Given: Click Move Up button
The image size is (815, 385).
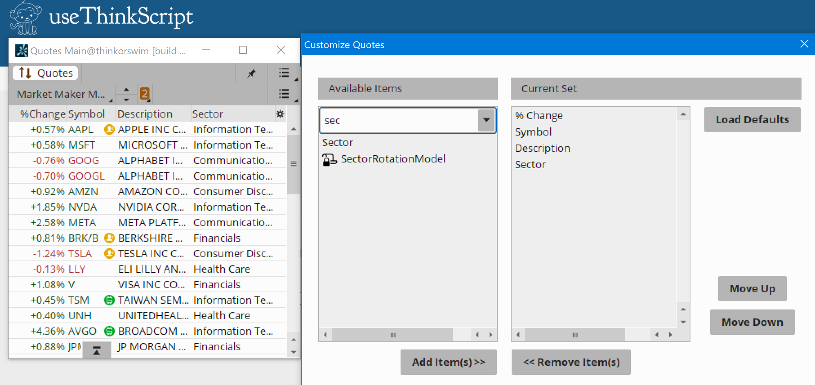Looking at the screenshot, I should (752, 289).
